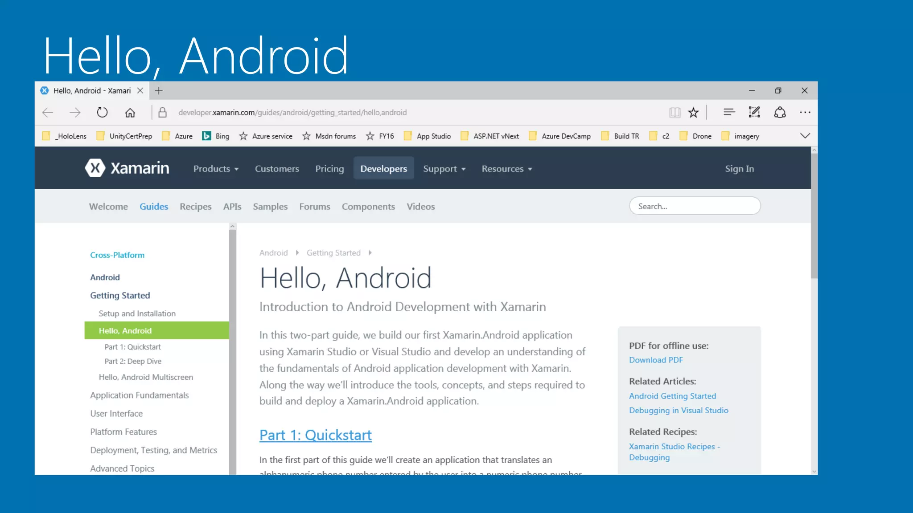Open the share icon in toolbar

coord(780,112)
